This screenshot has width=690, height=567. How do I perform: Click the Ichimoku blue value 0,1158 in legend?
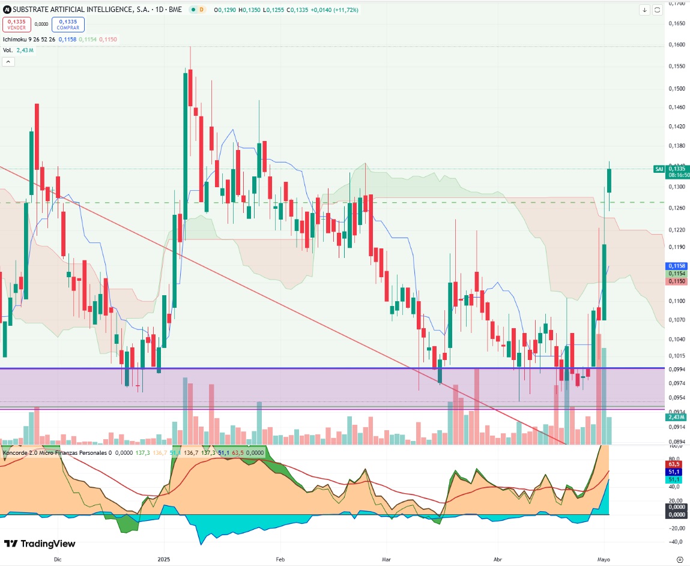click(x=67, y=39)
